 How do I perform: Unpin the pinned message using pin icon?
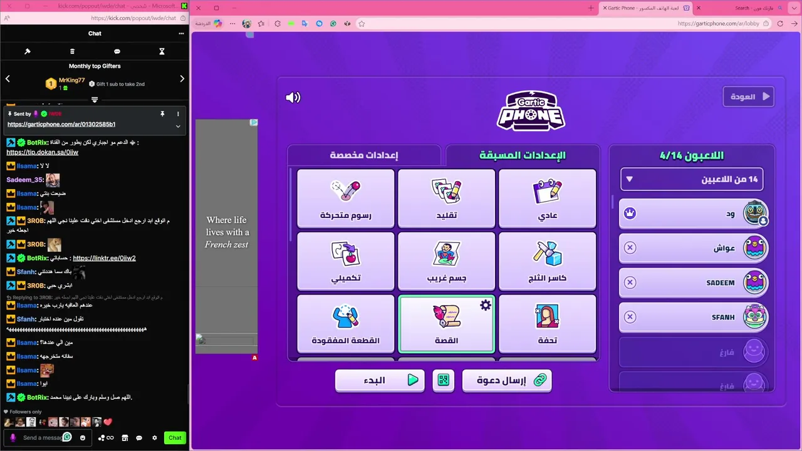162,114
